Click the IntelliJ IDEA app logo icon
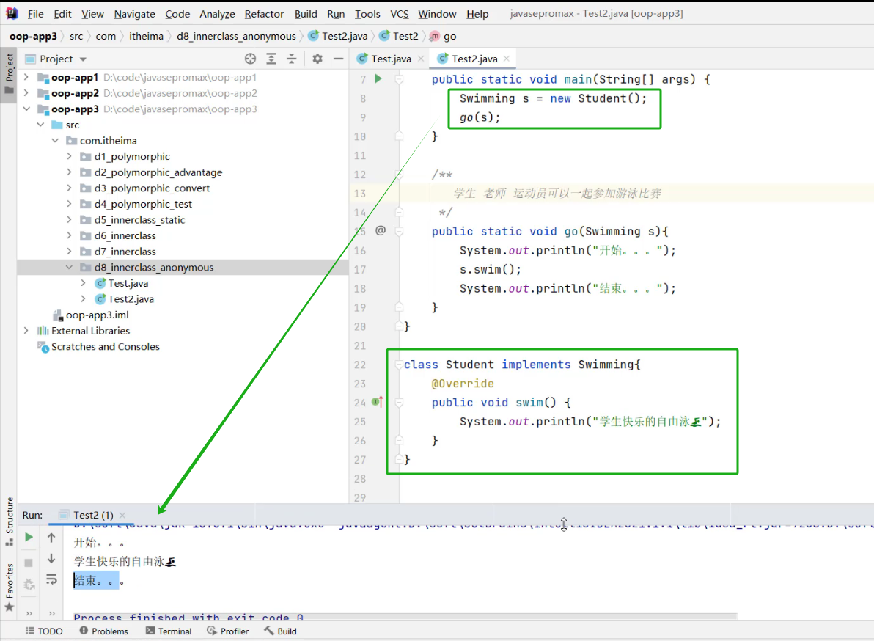This screenshot has width=874, height=641. click(12, 13)
